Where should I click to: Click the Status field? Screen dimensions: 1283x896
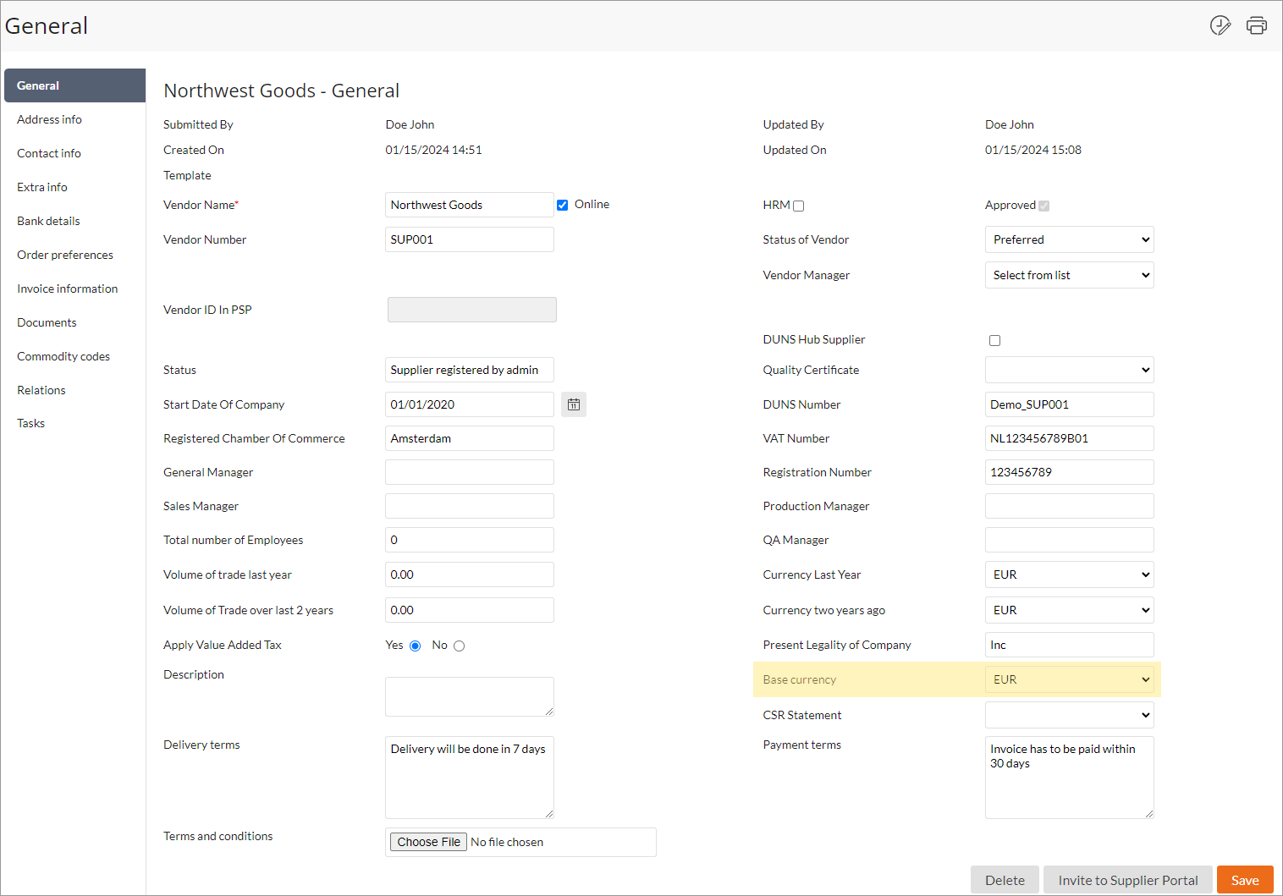pyautogui.click(x=470, y=370)
